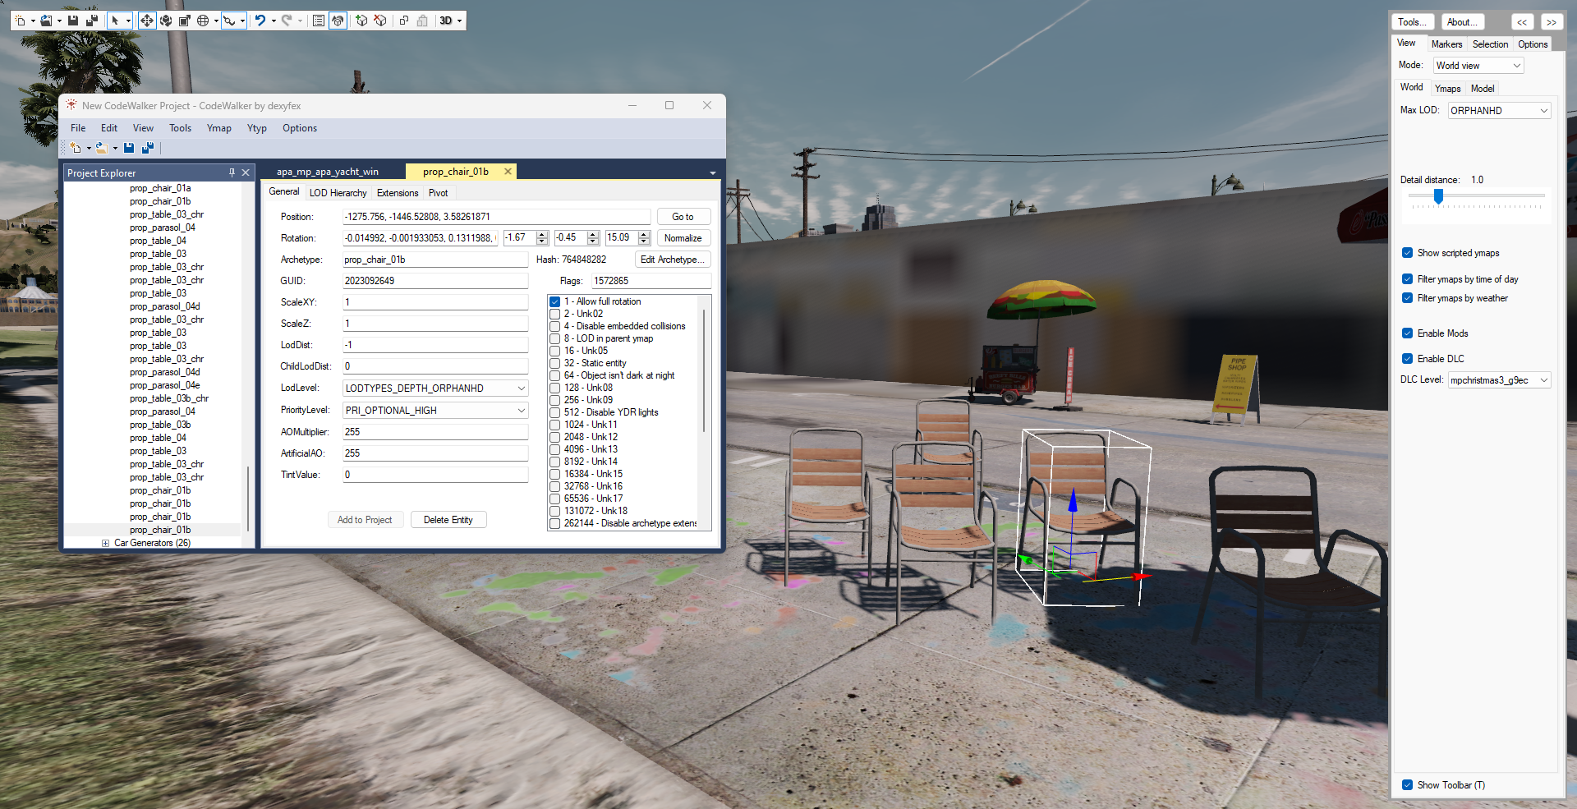Uncheck Show scripted ymaps
The width and height of the screenshot is (1577, 809).
(1407, 253)
